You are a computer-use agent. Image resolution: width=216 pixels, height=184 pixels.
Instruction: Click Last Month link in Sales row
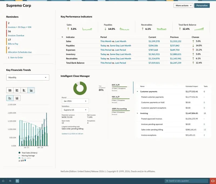click(121, 41)
